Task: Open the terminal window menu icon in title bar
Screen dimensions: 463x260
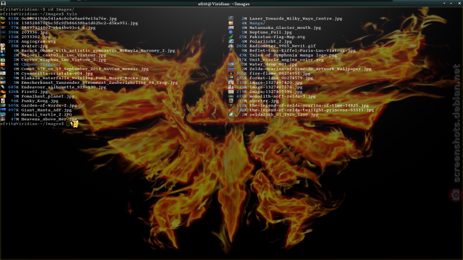Action: (3, 3)
